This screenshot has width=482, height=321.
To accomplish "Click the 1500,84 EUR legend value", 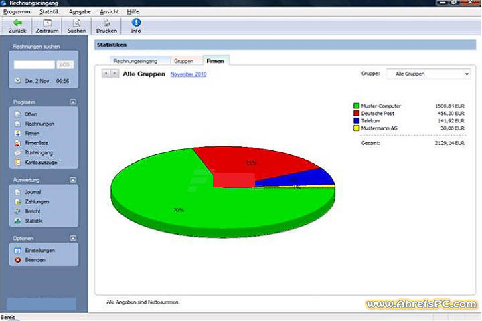I will click(450, 106).
